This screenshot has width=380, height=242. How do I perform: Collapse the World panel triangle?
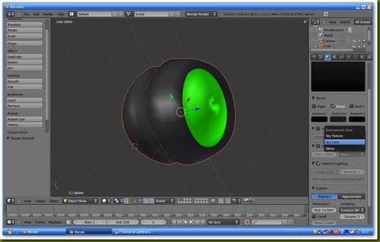point(313,98)
